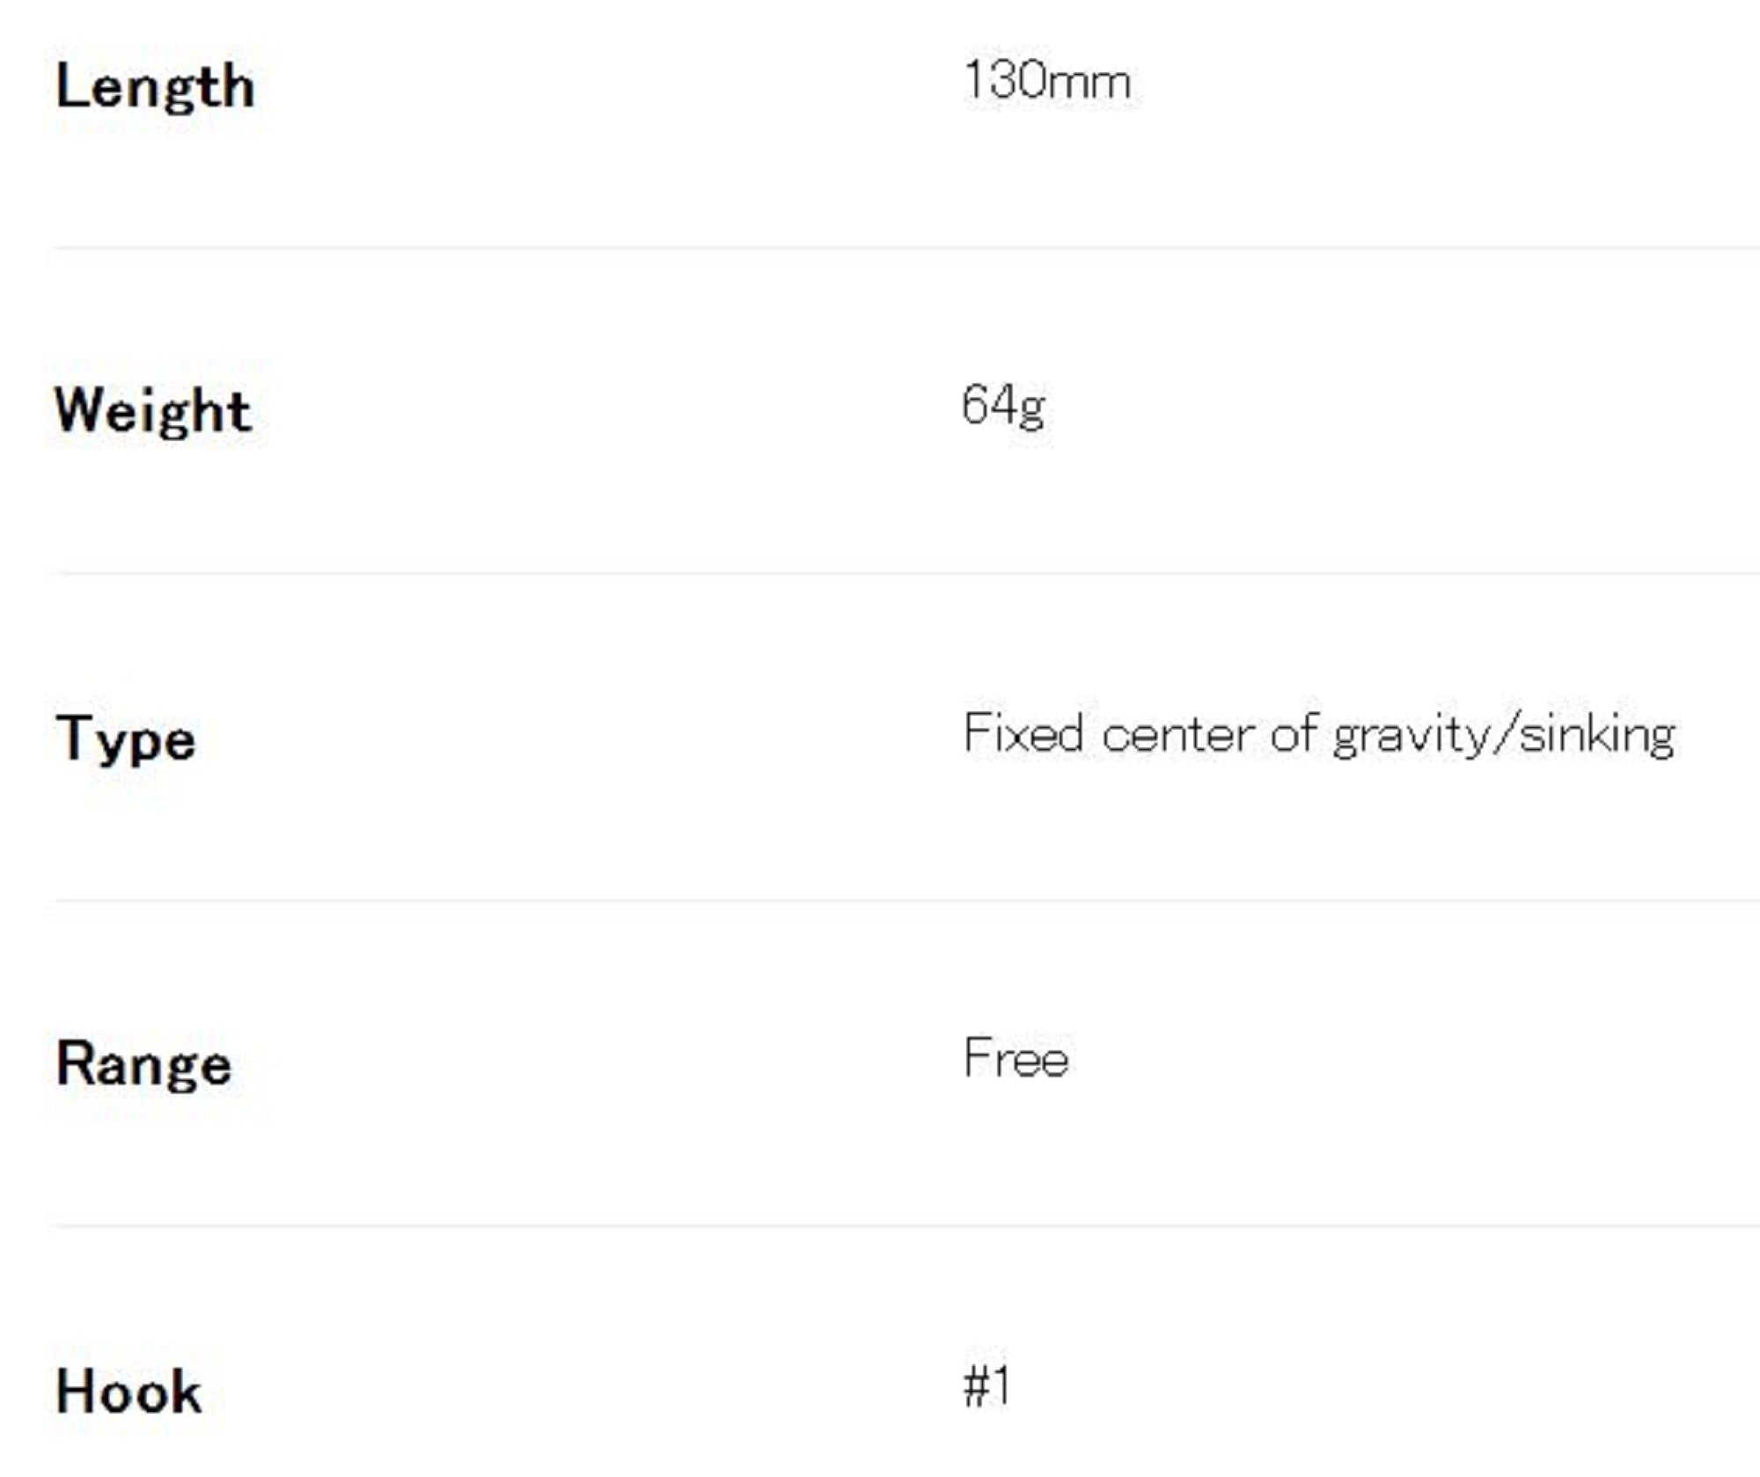1760x1477 pixels.
Task: Click the bold Range label
Action: tap(143, 1064)
